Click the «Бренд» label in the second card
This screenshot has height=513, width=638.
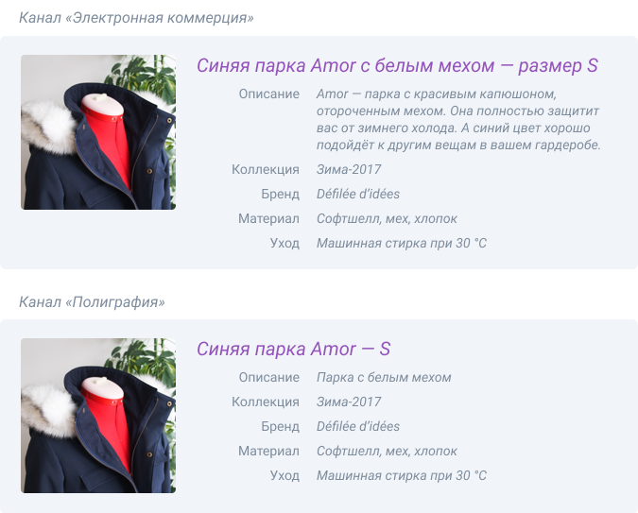(281, 426)
